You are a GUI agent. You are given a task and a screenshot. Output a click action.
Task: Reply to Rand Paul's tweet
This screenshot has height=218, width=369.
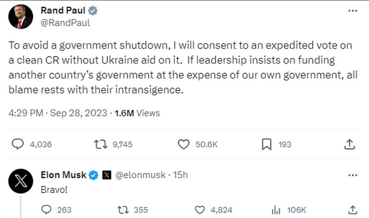point(18,144)
